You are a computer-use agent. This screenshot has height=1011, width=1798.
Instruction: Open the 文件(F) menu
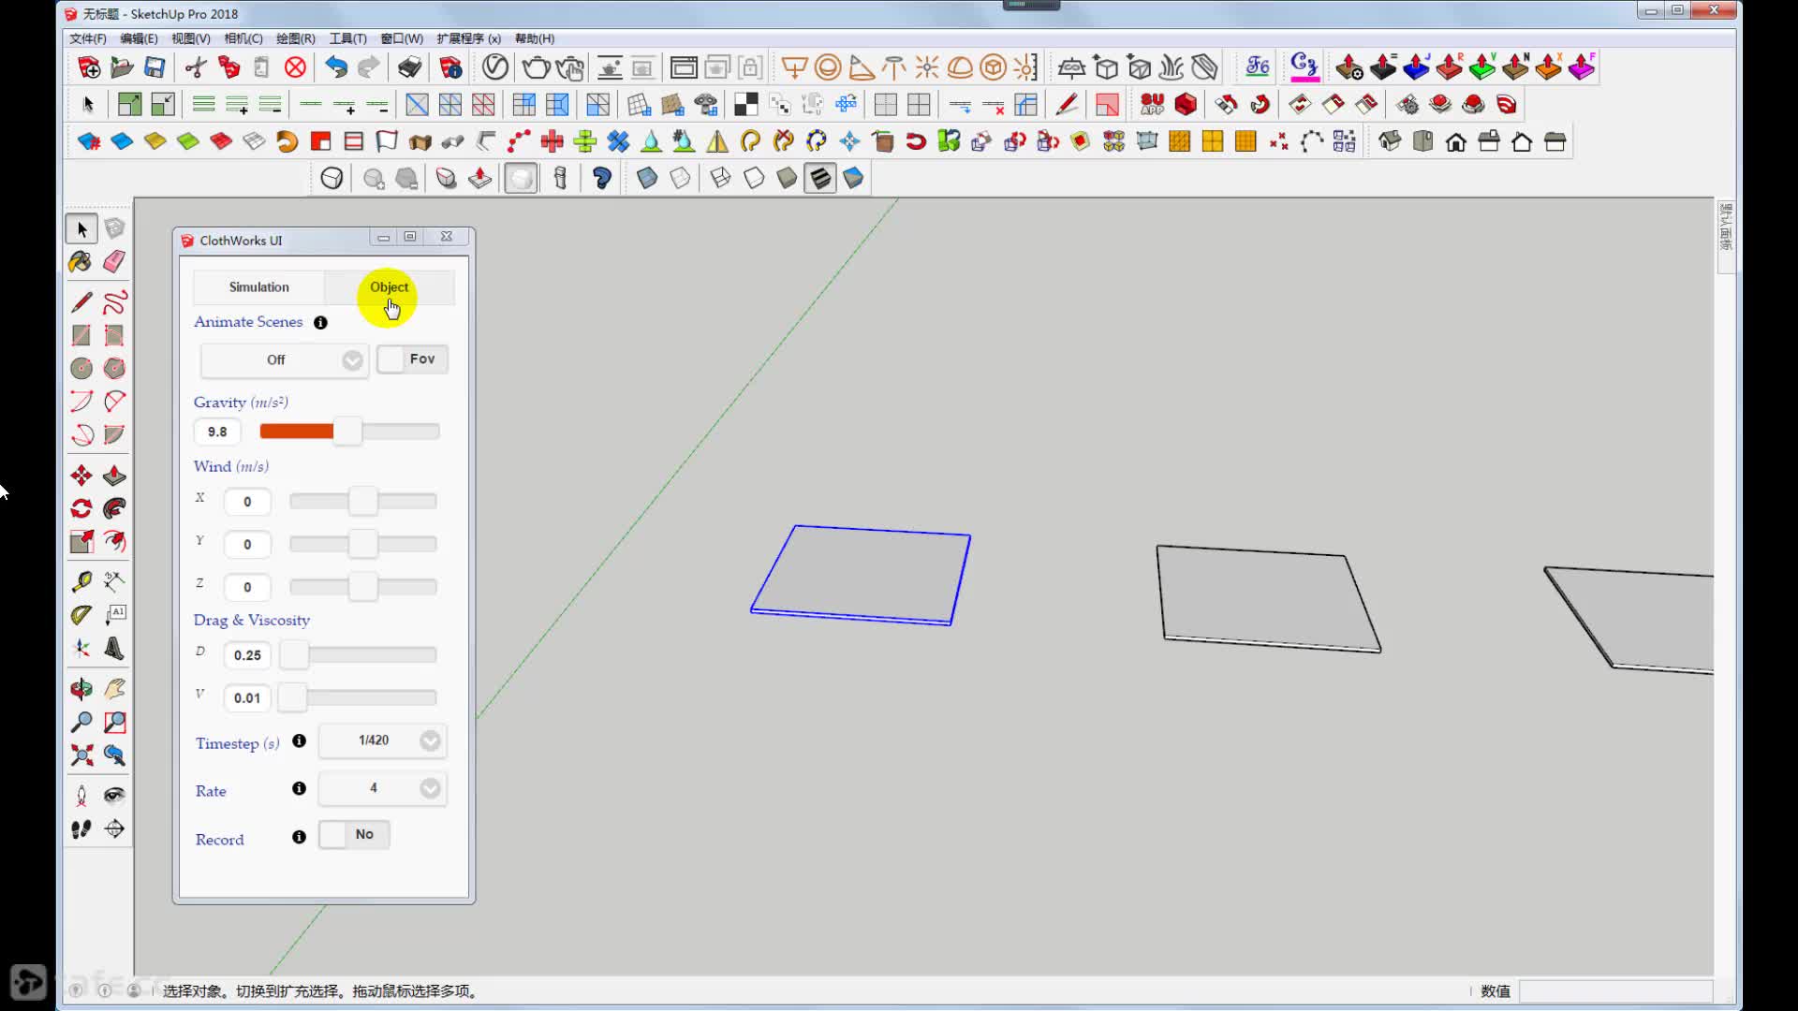[x=88, y=38]
